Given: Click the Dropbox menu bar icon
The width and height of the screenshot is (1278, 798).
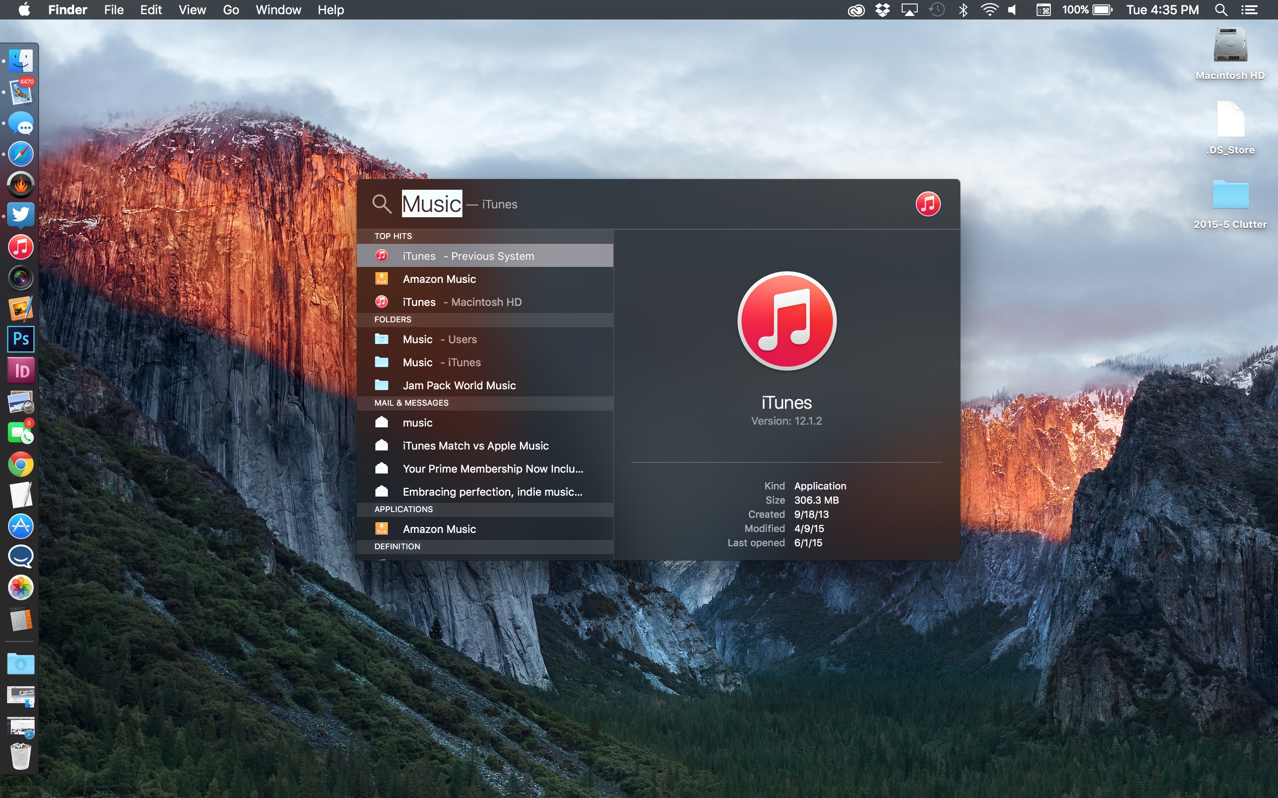Looking at the screenshot, I should 883,10.
